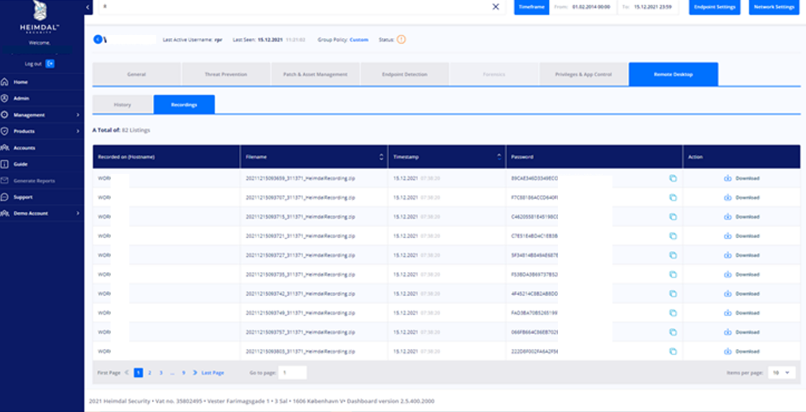This screenshot has height=412, width=806.
Task: Open the Patch & Asset Management tab
Action: coord(315,74)
